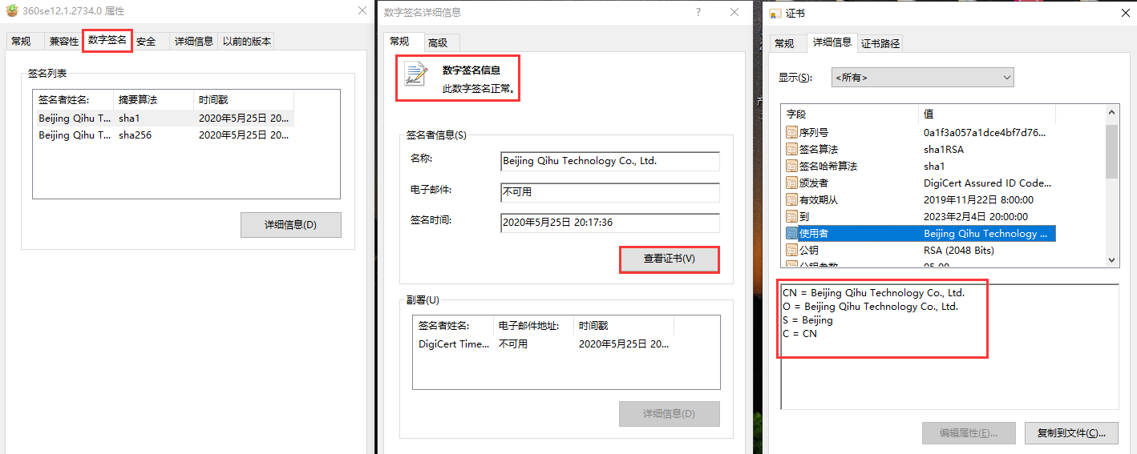The image size is (1137, 454).
Task: Click the certificate list scroll-down arrow
Action: pyautogui.click(x=1111, y=259)
